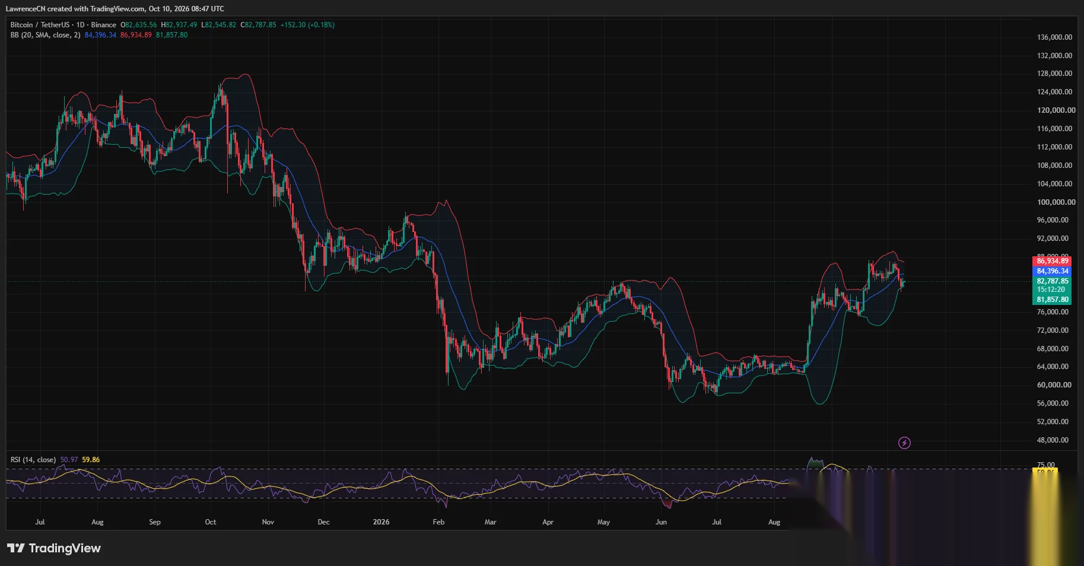Click the red 86,934.89 price-scale tag
1084x566 pixels.
[1052, 261]
